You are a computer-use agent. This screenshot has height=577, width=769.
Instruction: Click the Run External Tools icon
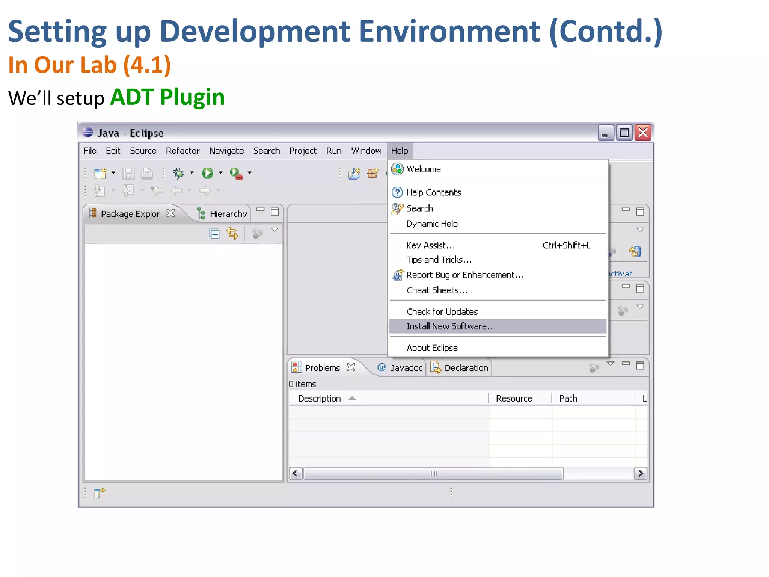[x=236, y=173]
